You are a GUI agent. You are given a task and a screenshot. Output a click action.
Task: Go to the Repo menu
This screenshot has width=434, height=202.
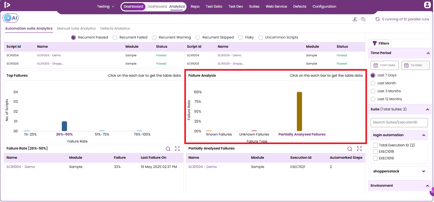[195, 6]
